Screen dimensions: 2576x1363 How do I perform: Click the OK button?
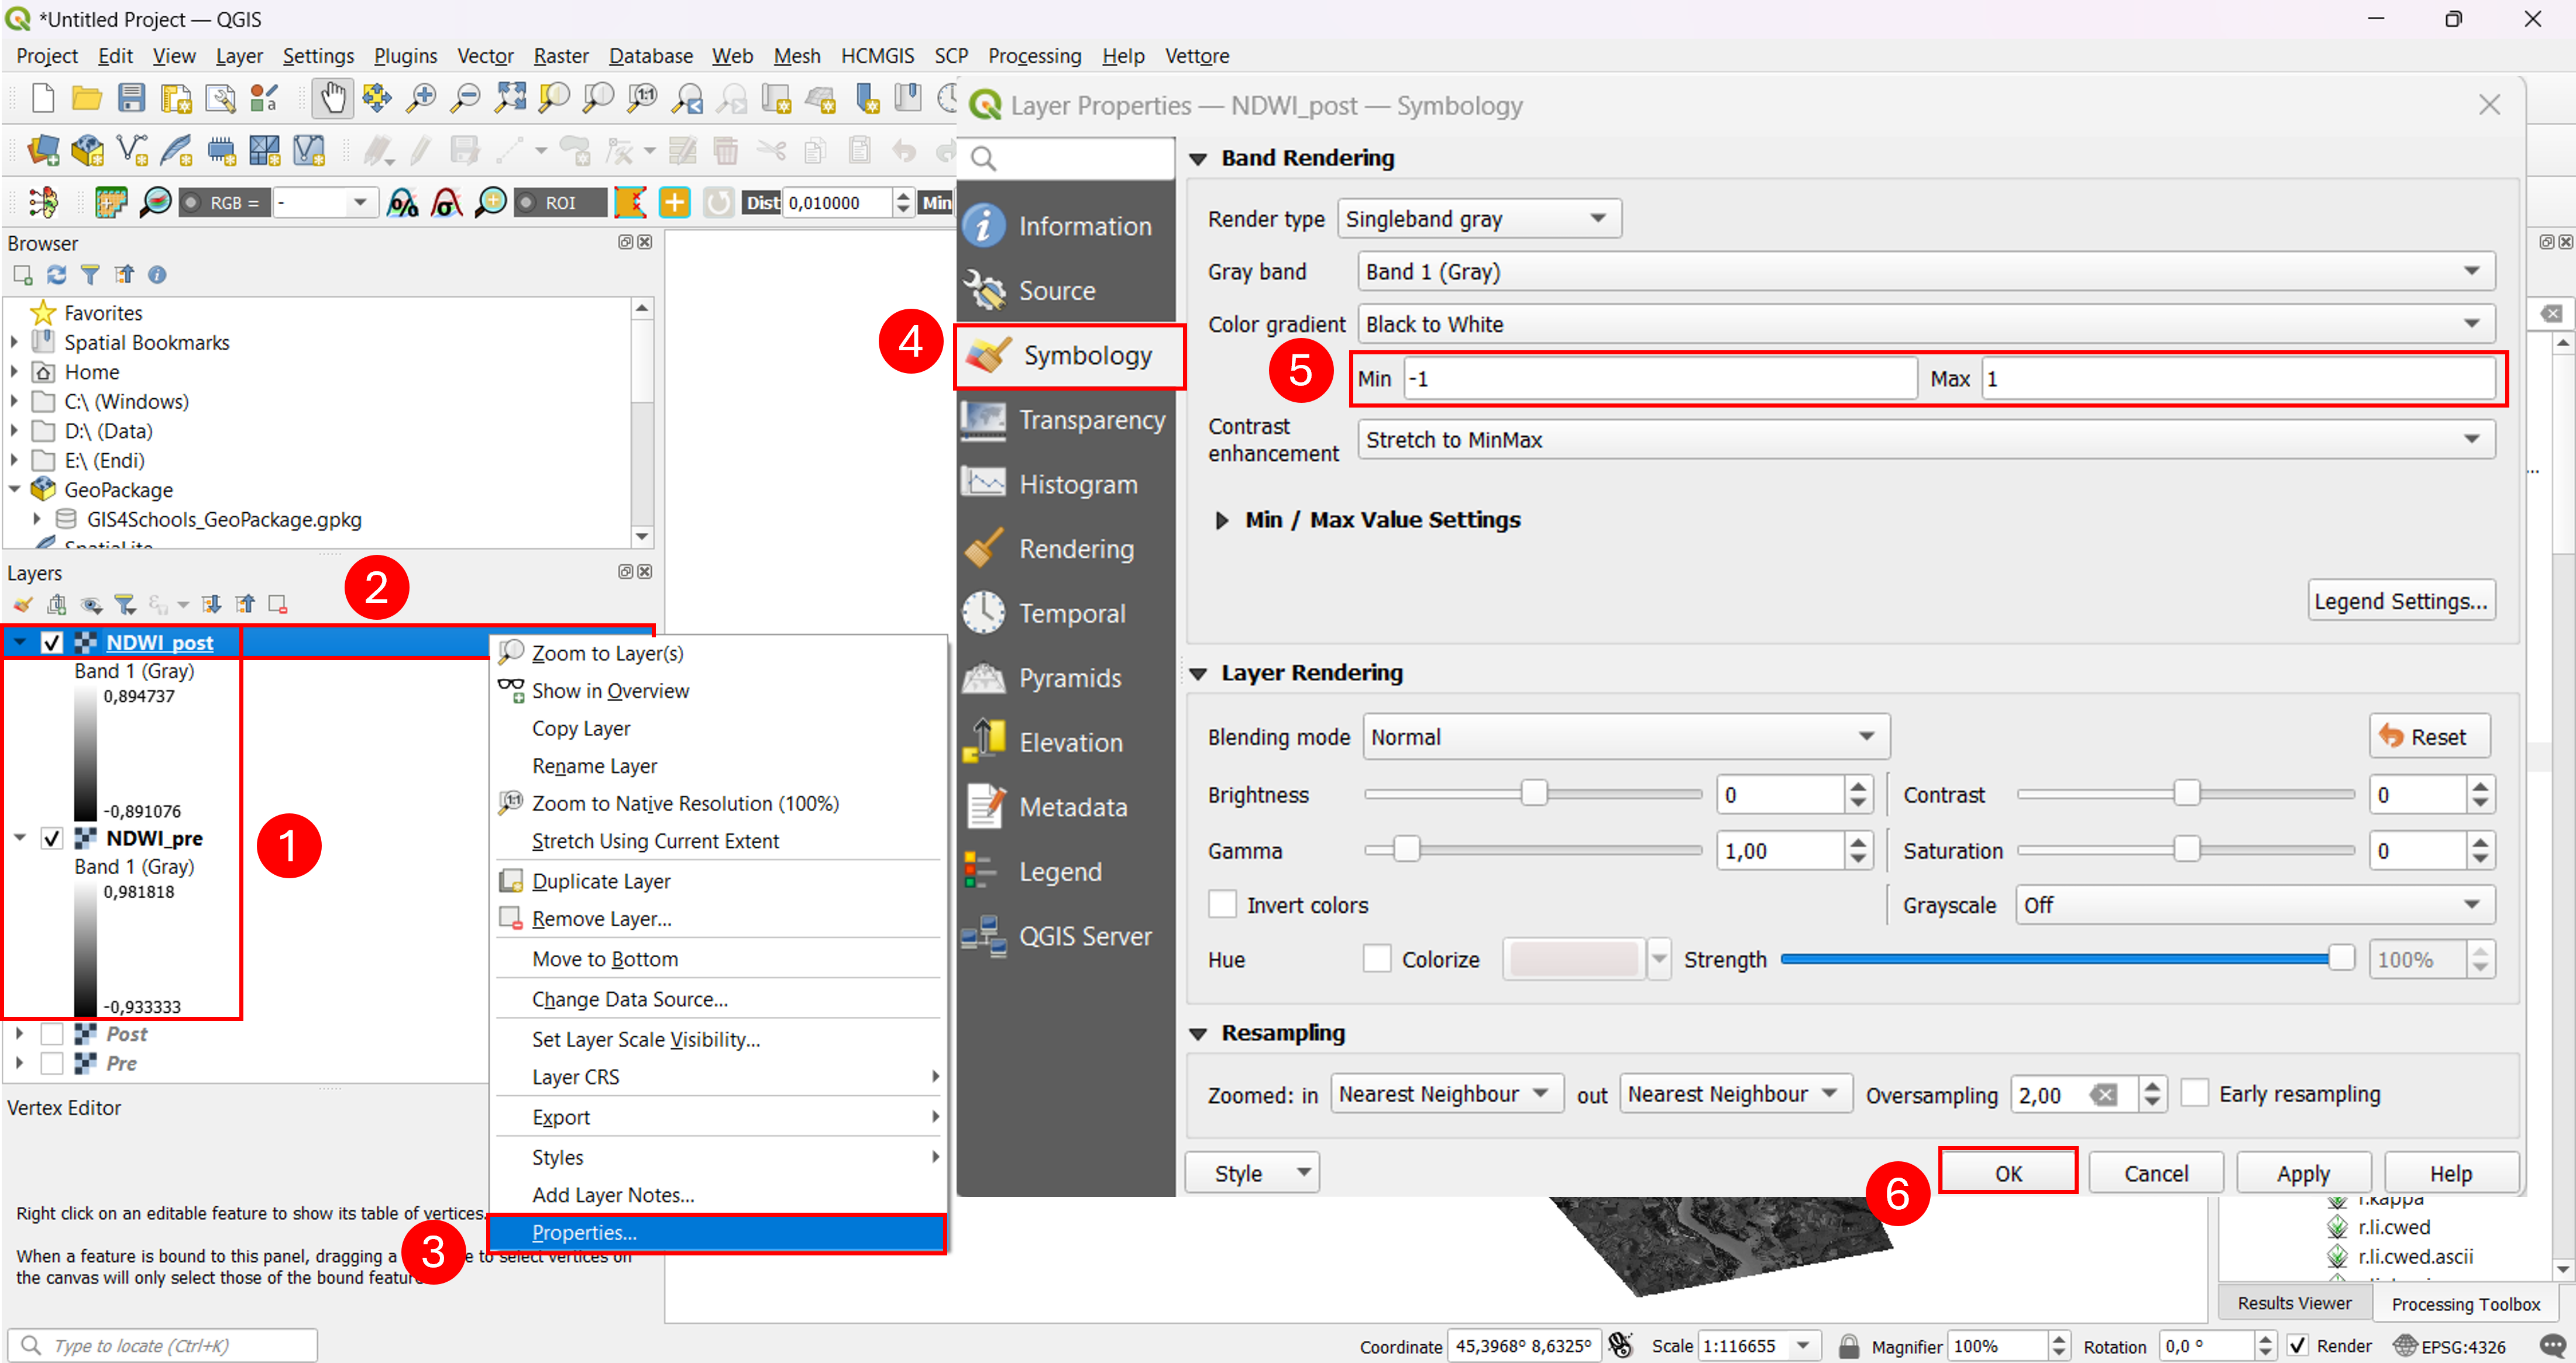(x=2008, y=1172)
